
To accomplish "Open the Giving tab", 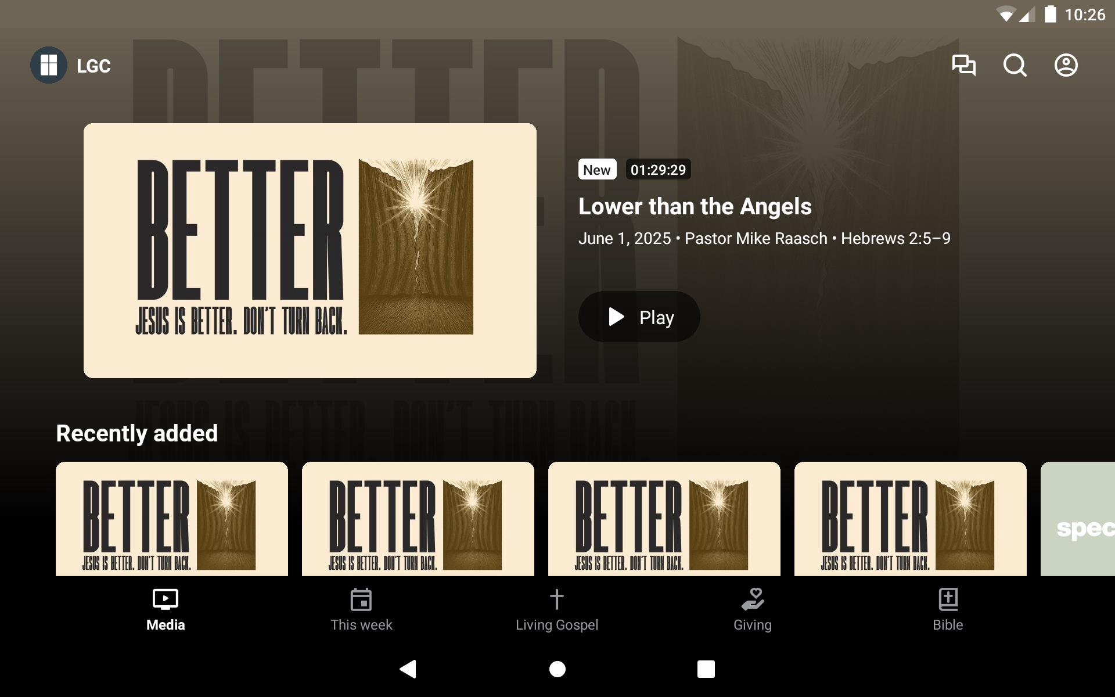I will [x=752, y=610].
